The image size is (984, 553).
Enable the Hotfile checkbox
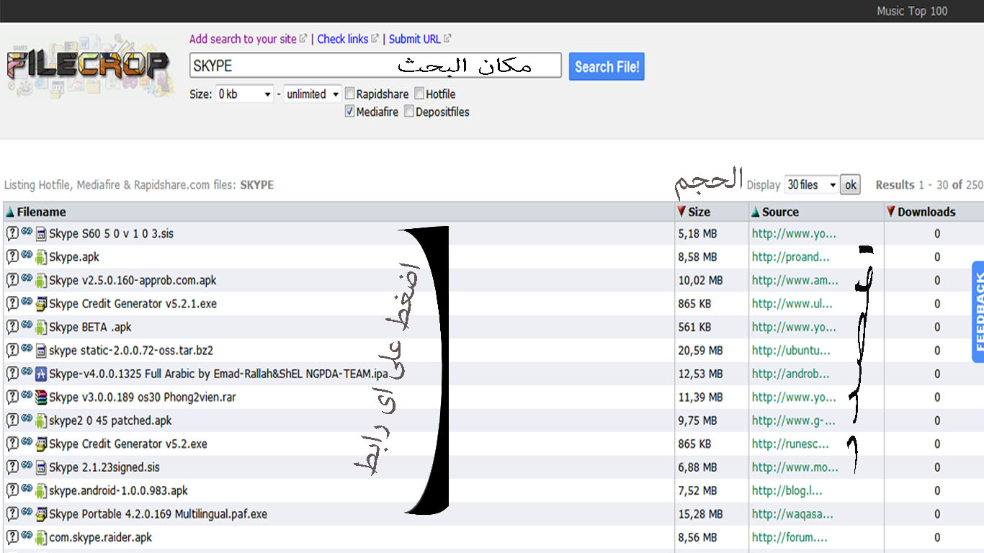(x=419, y=94)
